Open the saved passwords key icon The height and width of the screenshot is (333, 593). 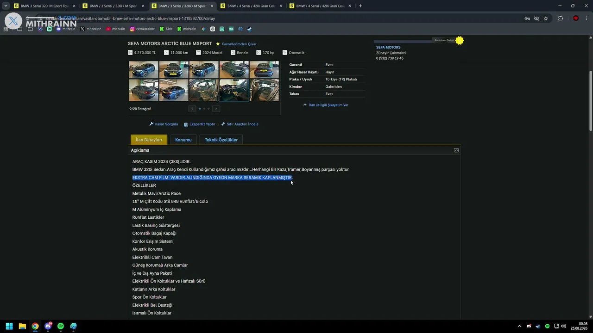pos(527,18)
